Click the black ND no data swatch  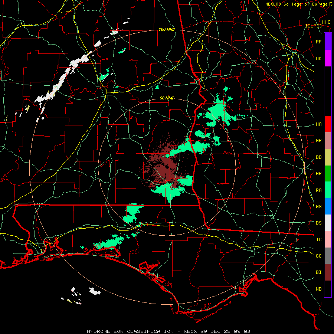point(328,289)
